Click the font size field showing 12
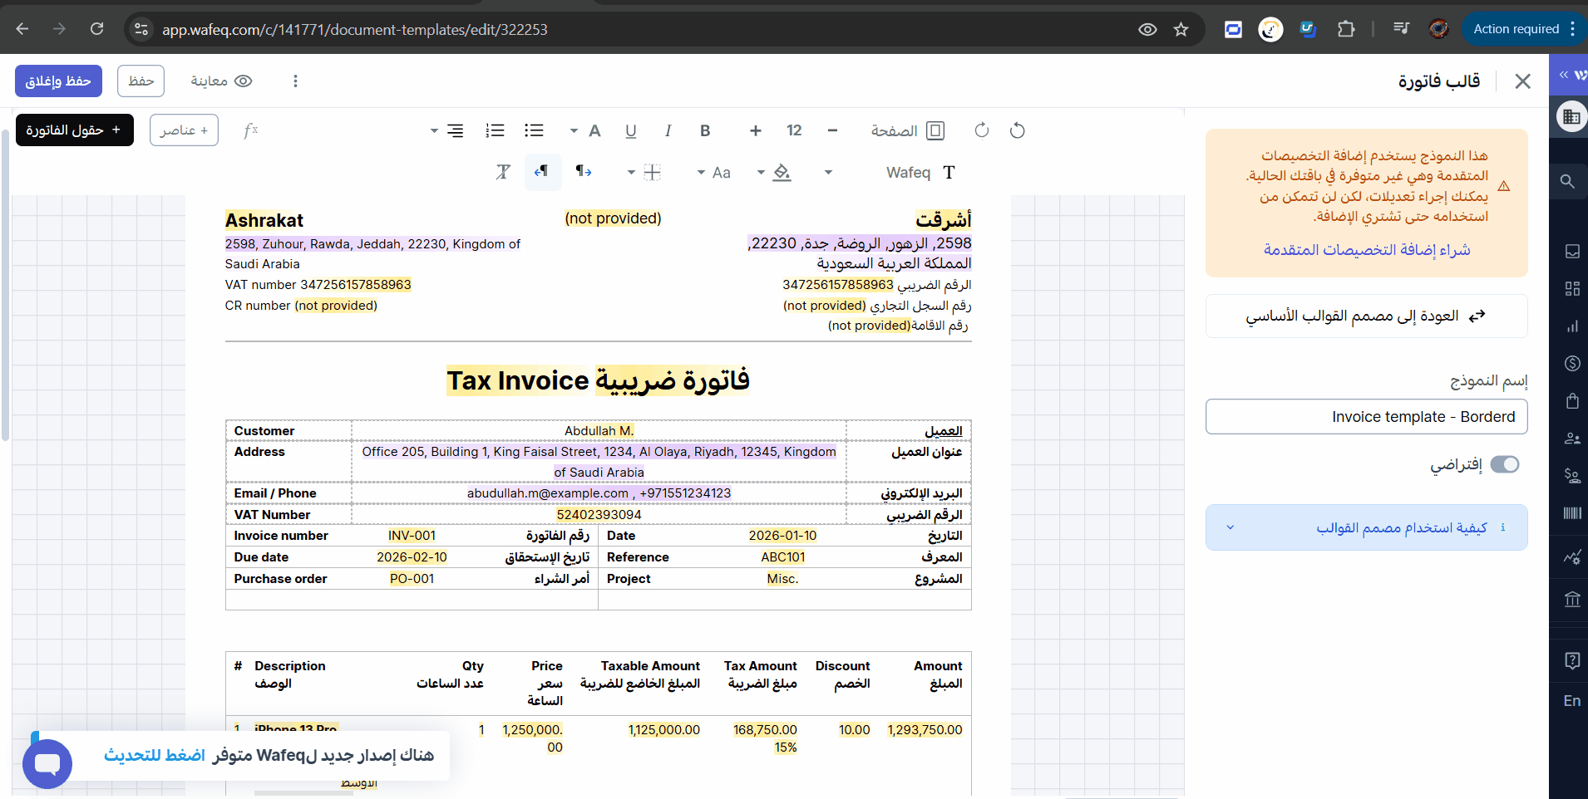 pos(794,130)
